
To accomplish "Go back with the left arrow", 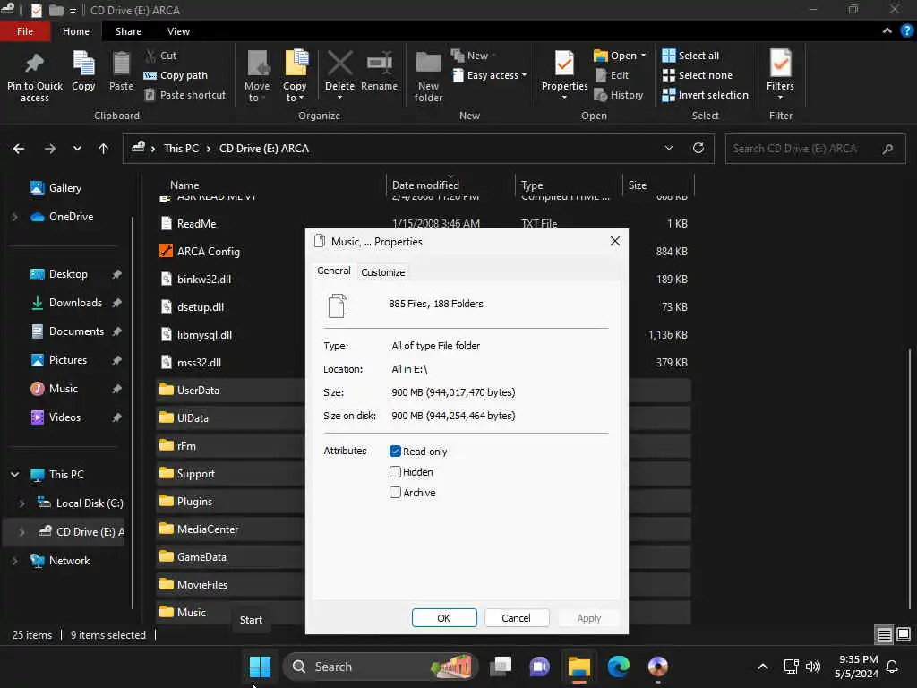I will click(x=19, y=149).
